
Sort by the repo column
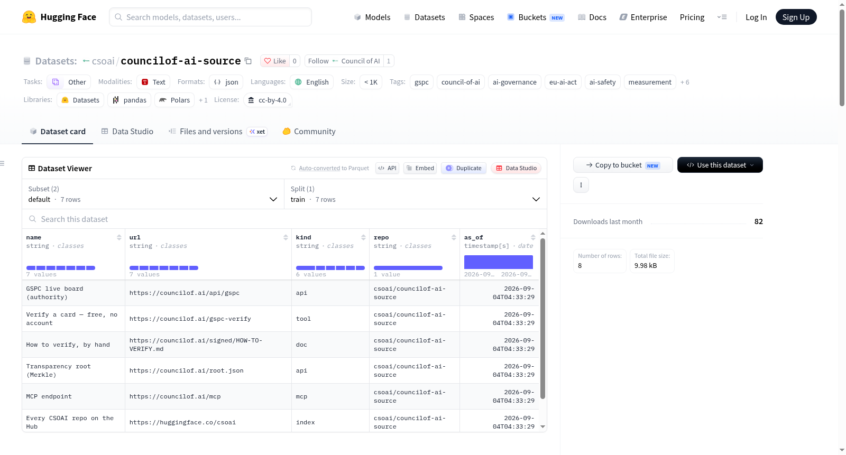pyautogui.click(x=454, y=237)
